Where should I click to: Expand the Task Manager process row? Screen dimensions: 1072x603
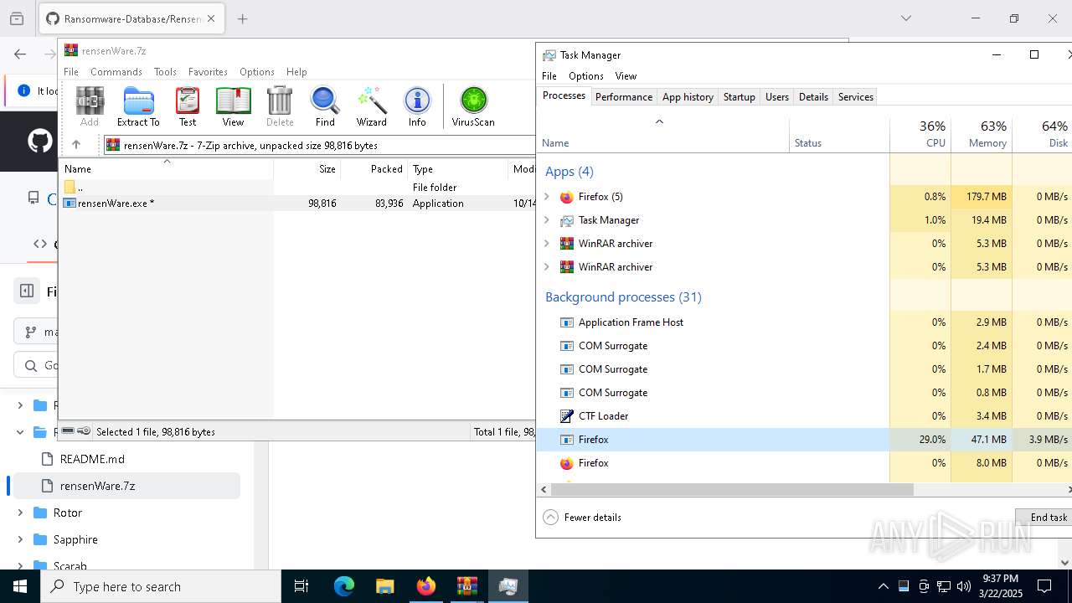pos(547,220)
